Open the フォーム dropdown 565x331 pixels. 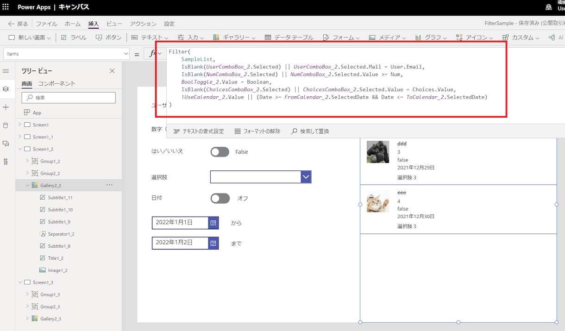pos(341,37)
